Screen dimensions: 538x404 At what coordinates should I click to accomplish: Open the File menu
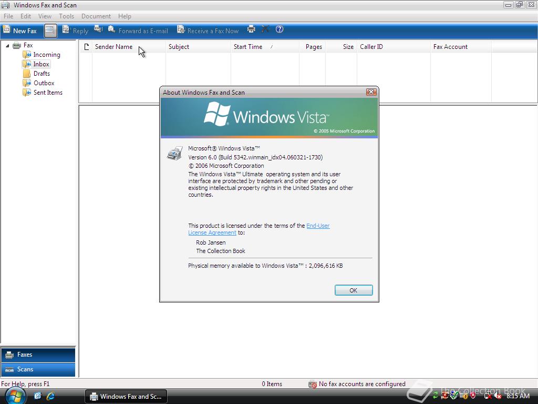pyautogui.click(x=8, y=16)
